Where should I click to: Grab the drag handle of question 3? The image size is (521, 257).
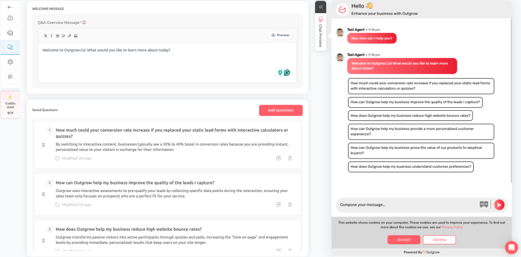point(43,241)
